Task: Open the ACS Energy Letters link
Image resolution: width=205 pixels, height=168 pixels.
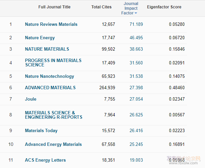Action: [45, 160]
